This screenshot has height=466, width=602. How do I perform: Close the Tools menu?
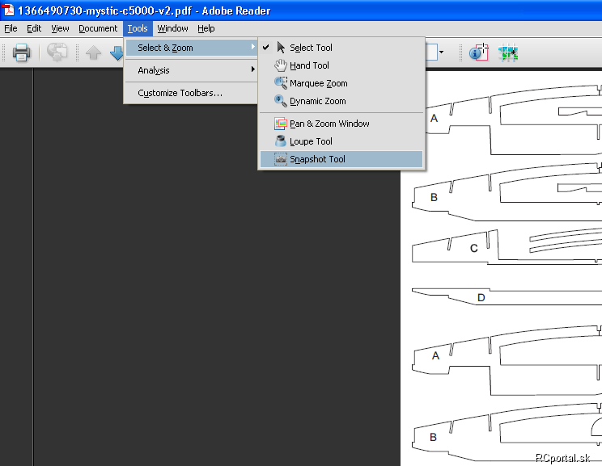pos(138,29)
